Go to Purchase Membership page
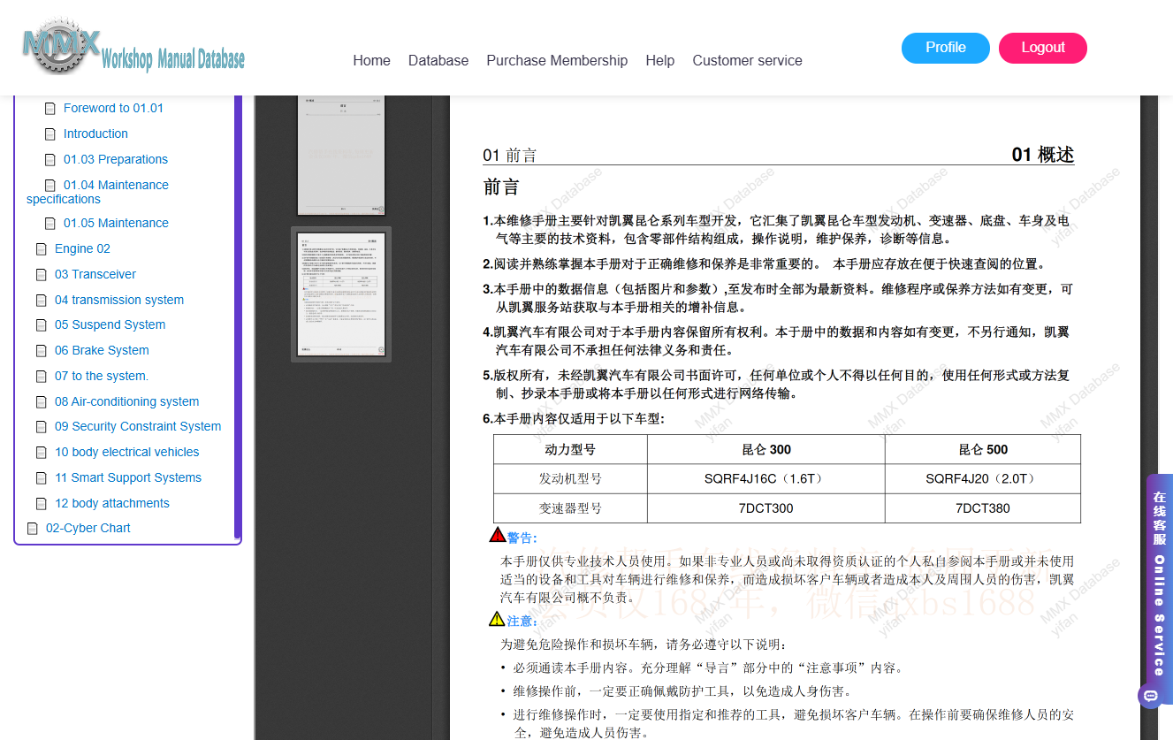 click(557, 60)
